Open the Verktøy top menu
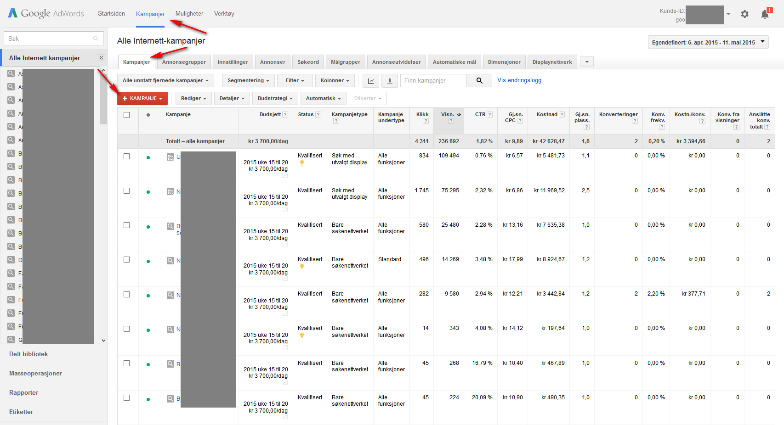This screenshot has width=784, height=425. point(224,14)
